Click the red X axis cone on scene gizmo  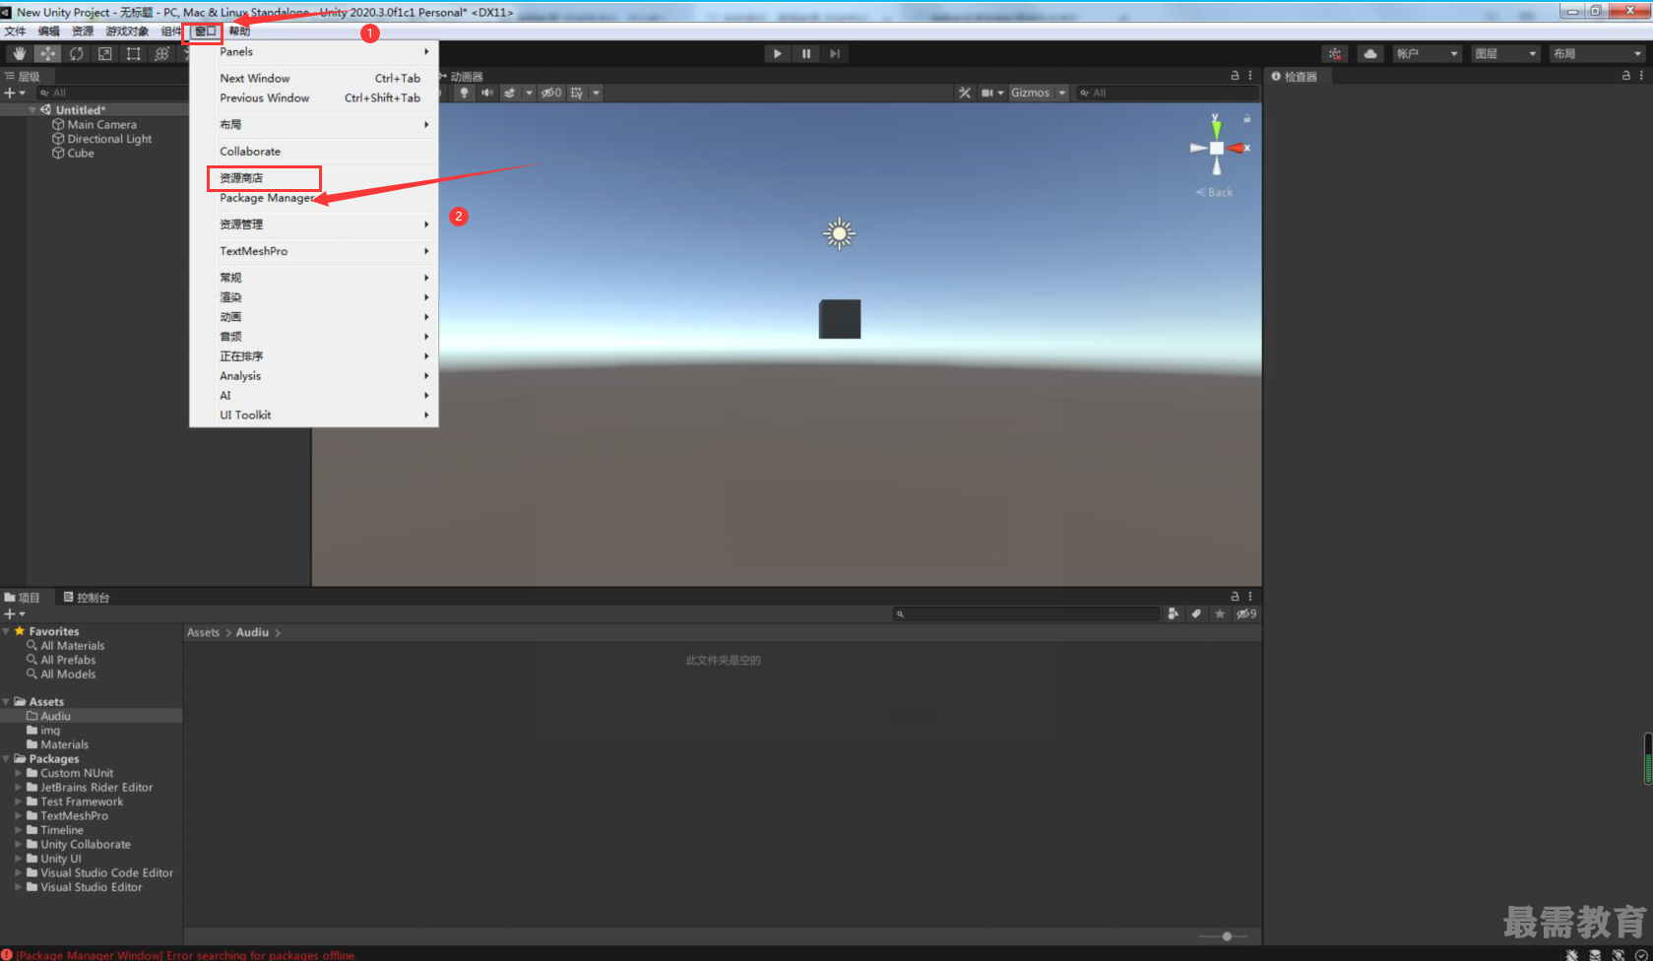tap(1237, 148)
